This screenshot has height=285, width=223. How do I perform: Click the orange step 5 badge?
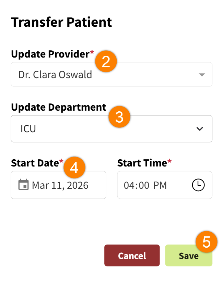(207, 242)
